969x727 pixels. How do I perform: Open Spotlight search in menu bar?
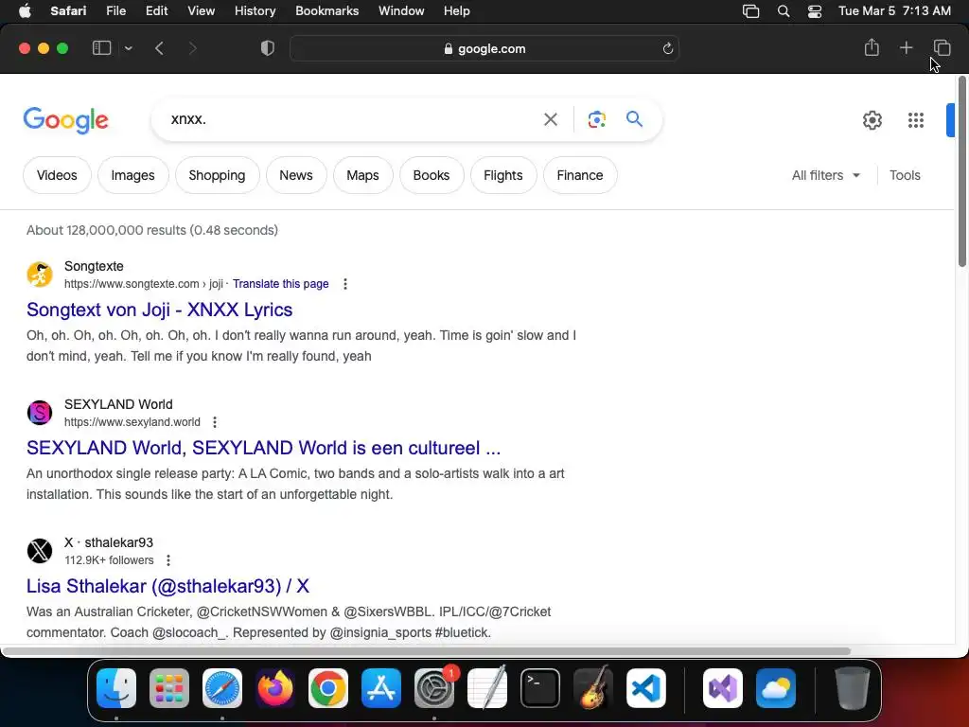pos(783,11)
